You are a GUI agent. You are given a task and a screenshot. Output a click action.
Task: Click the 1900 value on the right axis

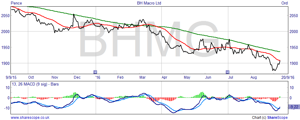(x=294, y=63)
